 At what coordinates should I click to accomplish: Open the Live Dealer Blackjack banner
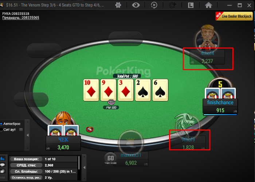[234, 16]
